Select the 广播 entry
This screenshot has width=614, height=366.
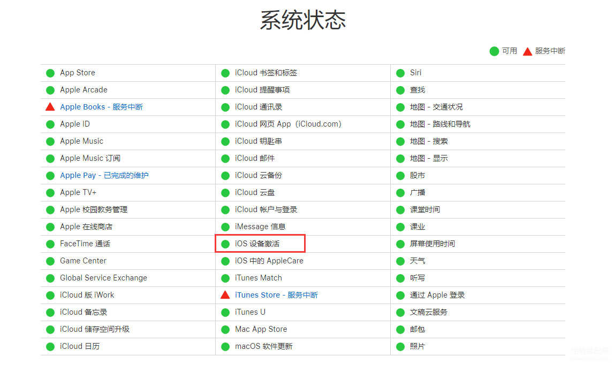click(418, 193)
